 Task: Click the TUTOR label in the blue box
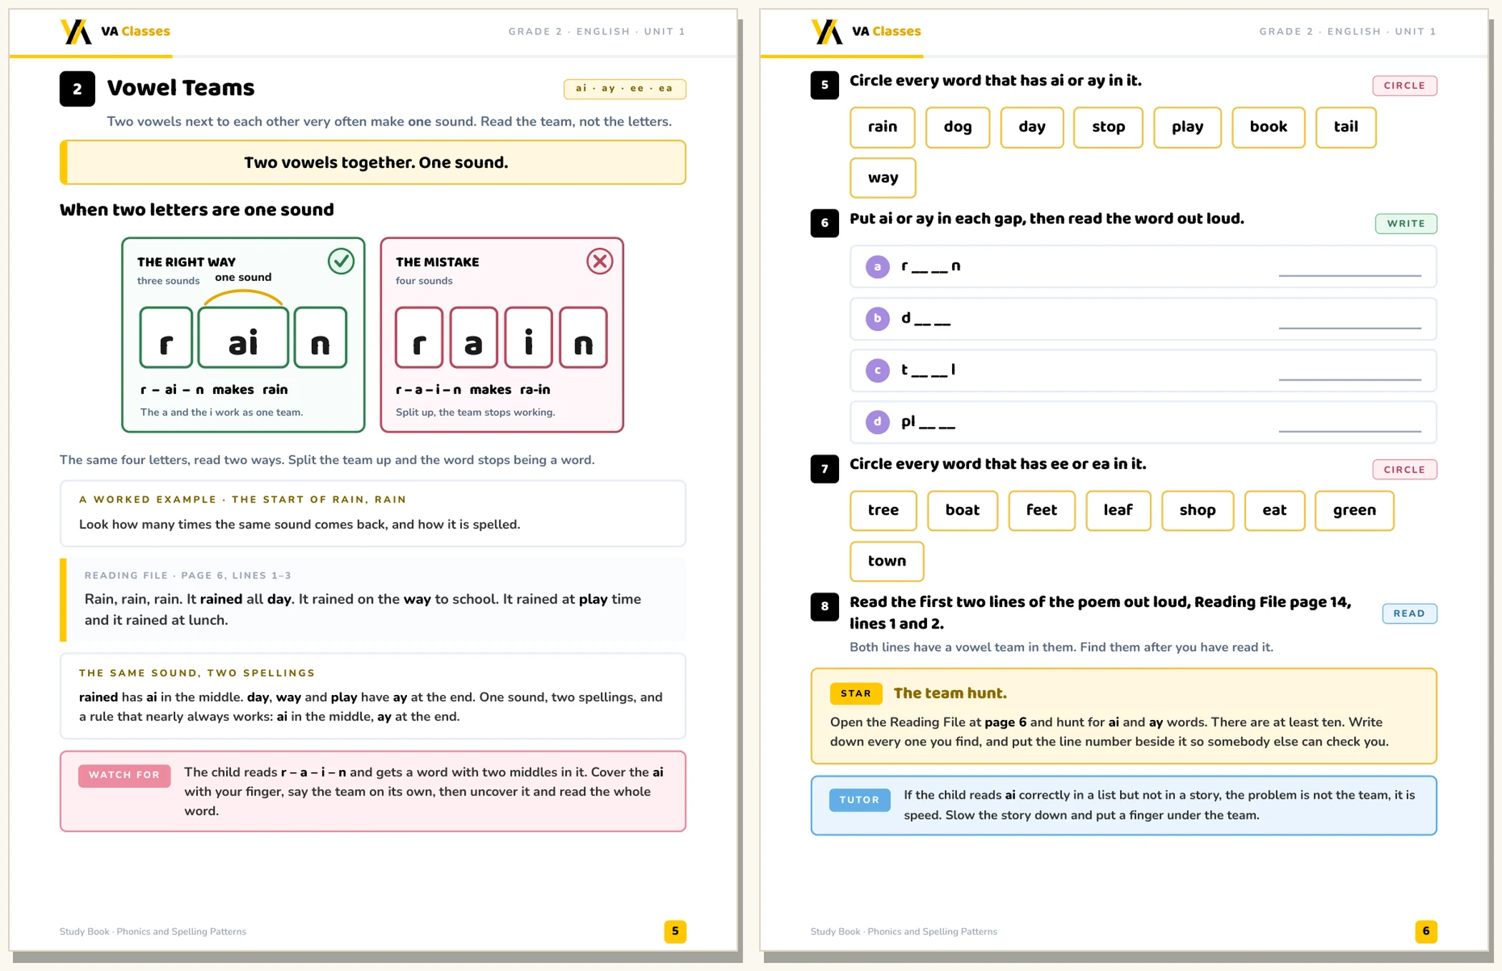click(x=860, y=800)
